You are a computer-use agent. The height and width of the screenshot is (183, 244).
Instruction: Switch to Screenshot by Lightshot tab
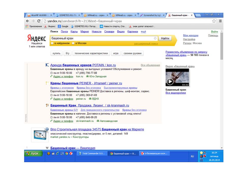tap(152, 15)
